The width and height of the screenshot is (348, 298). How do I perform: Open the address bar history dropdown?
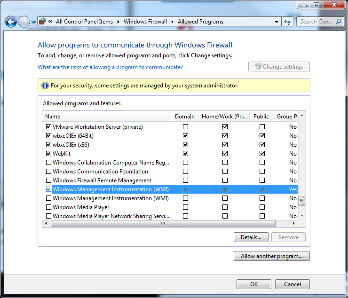(x=277, y=22)
